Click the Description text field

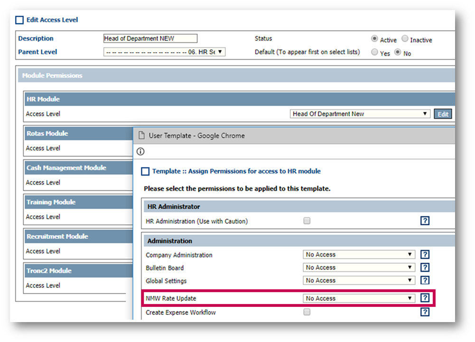pos(150,39)
